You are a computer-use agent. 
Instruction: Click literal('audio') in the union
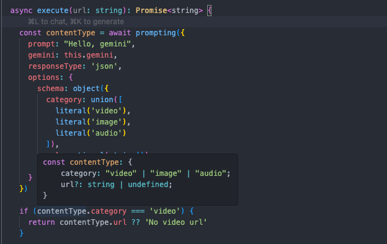tap(91, 133)
